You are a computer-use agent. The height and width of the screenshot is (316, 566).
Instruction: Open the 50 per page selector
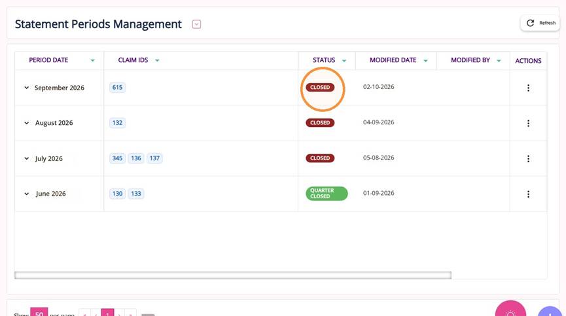pyautogui.click(x=39, y=312)
